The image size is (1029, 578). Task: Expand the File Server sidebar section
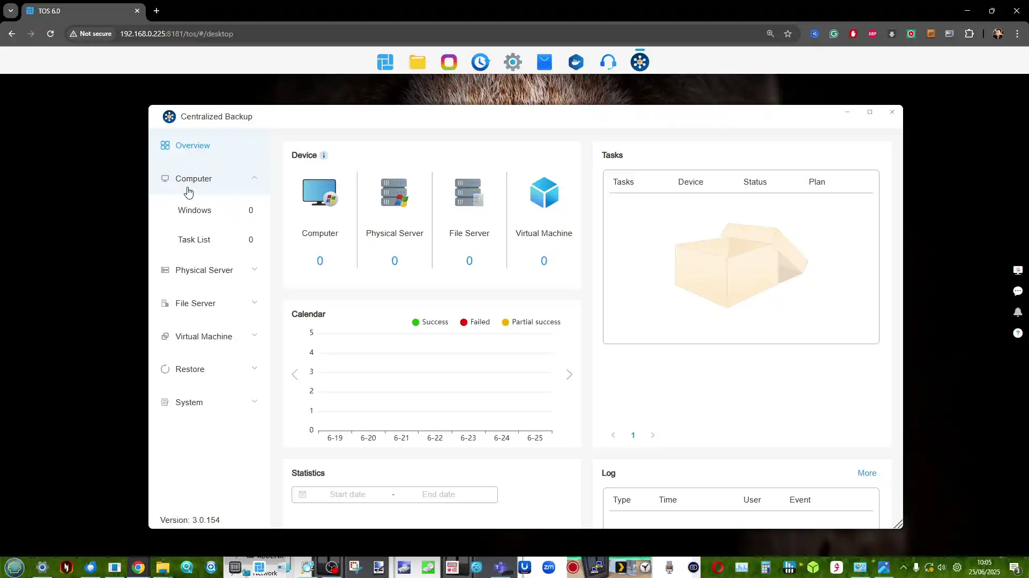point(255,303)
